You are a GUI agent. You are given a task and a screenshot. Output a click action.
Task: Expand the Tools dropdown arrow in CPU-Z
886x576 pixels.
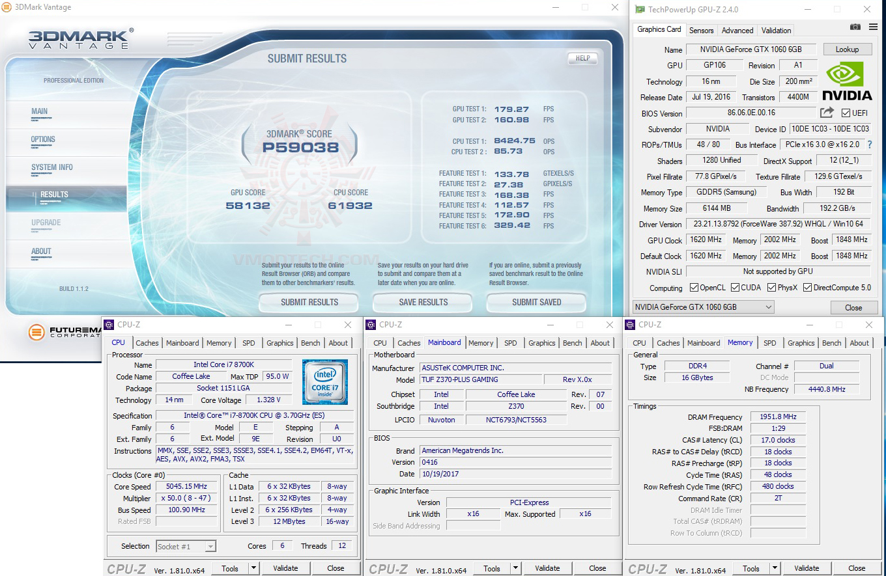click(253, 568)
